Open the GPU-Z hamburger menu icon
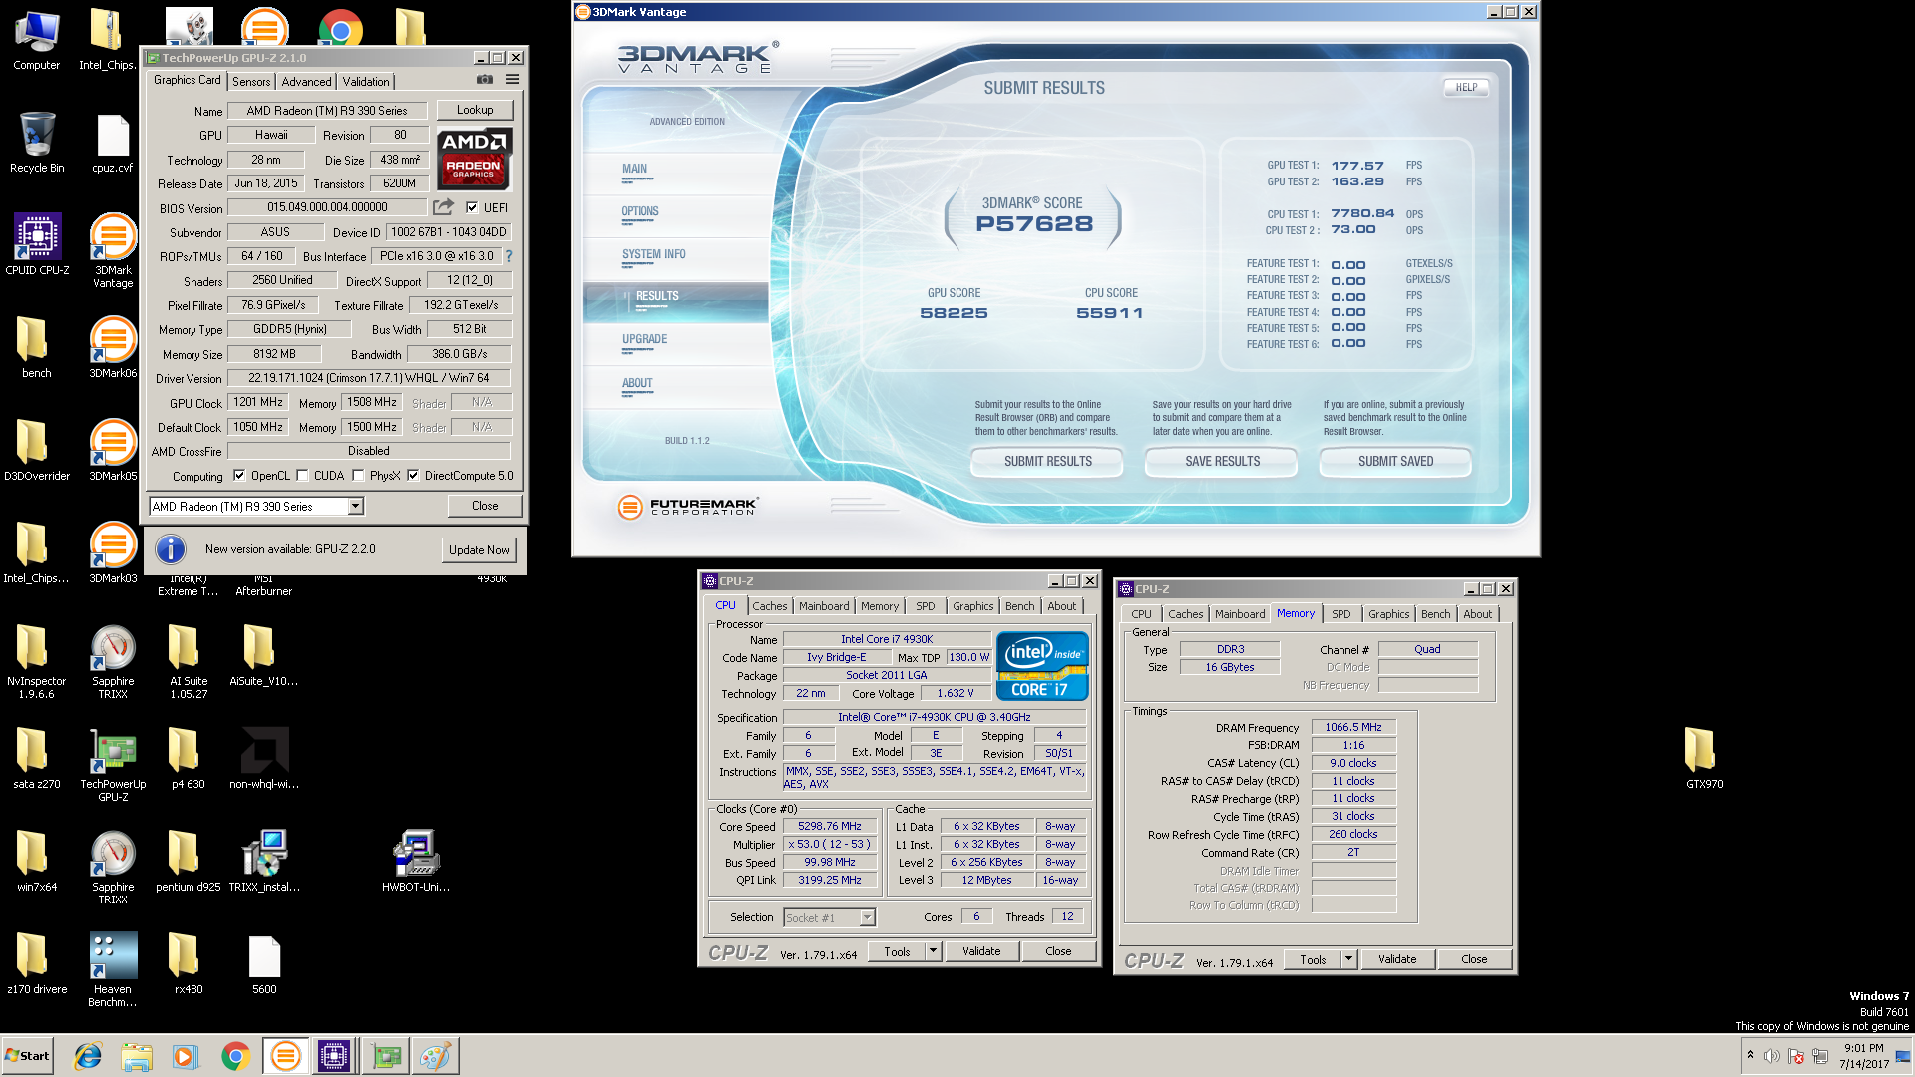The image size is (1915, 1077). click(512, 80)
